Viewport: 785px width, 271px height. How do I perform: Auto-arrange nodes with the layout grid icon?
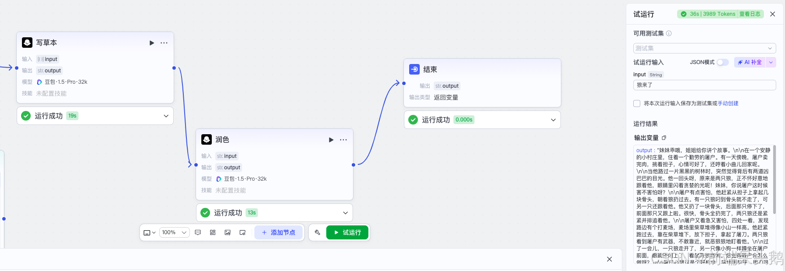tap(213, 232)
